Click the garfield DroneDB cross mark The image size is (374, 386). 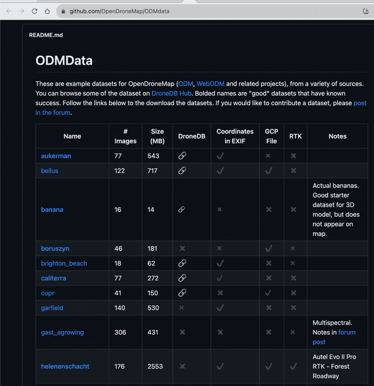[182, 308]
